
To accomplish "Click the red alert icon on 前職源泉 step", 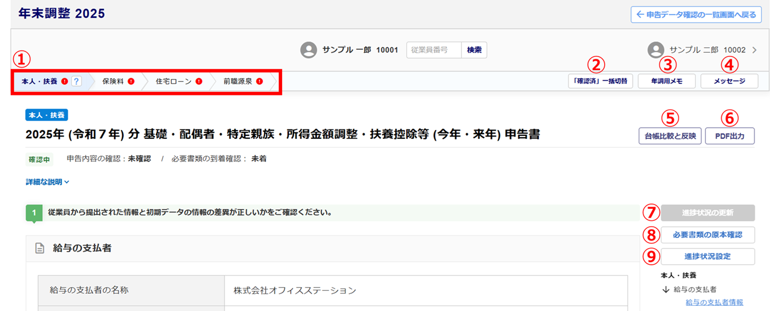I will (x=259, y=81).
